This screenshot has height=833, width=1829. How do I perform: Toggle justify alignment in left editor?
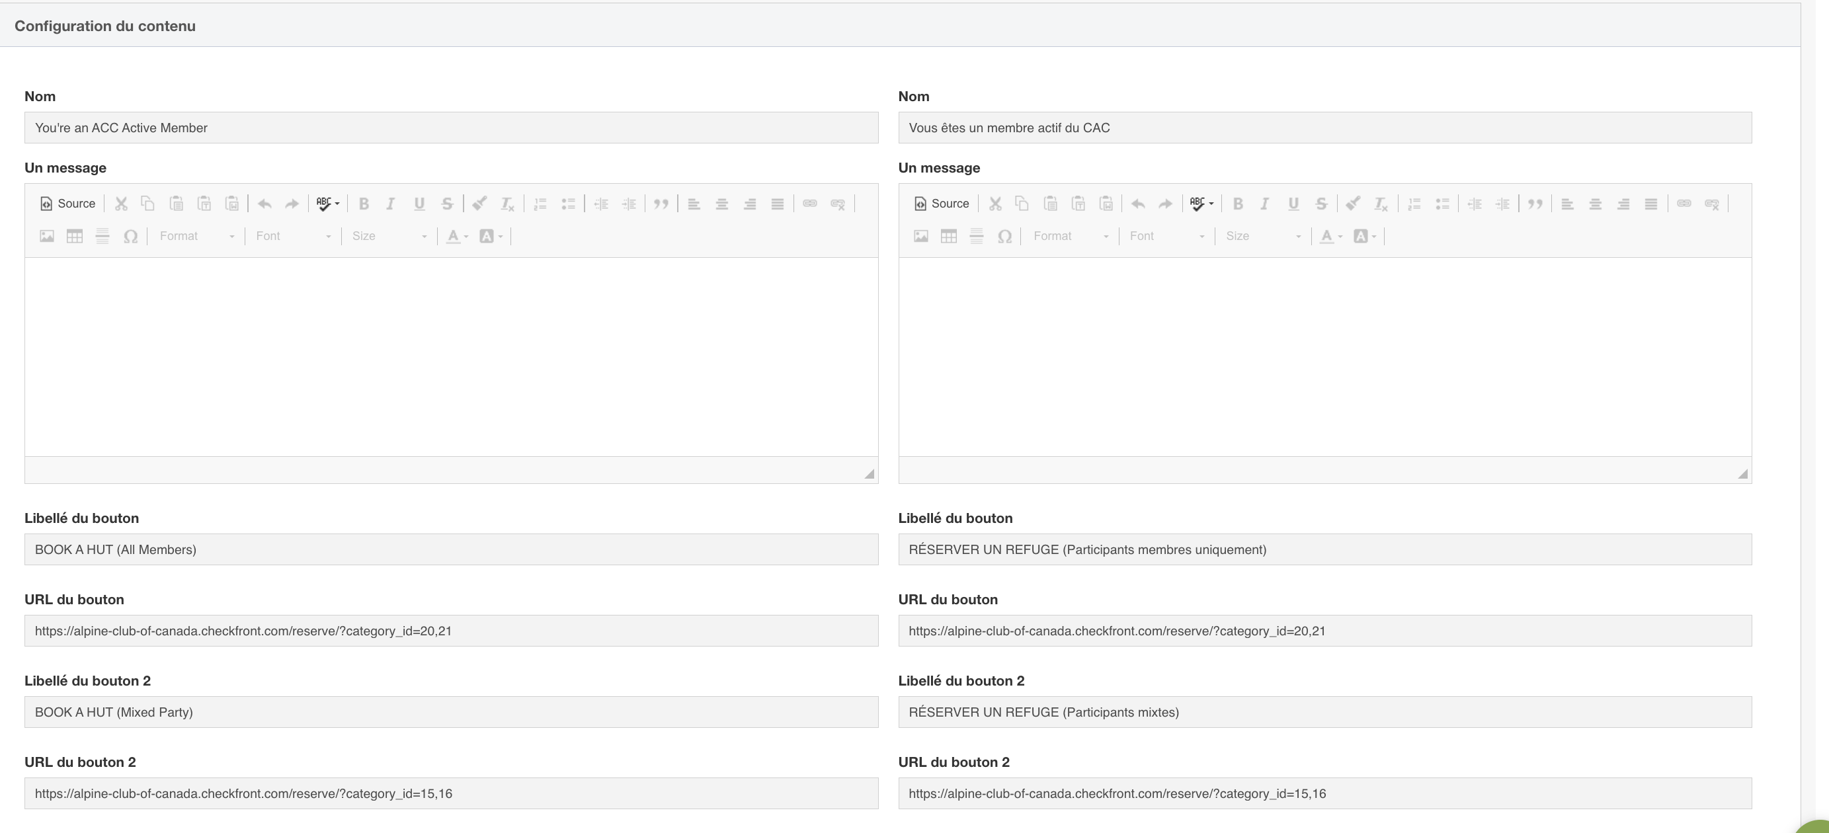778,204
